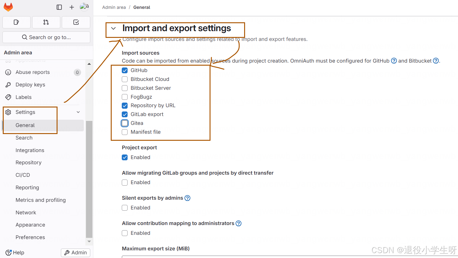Enable FogBugz import source
Screen dimensions: 458x258
pos(125,97)
